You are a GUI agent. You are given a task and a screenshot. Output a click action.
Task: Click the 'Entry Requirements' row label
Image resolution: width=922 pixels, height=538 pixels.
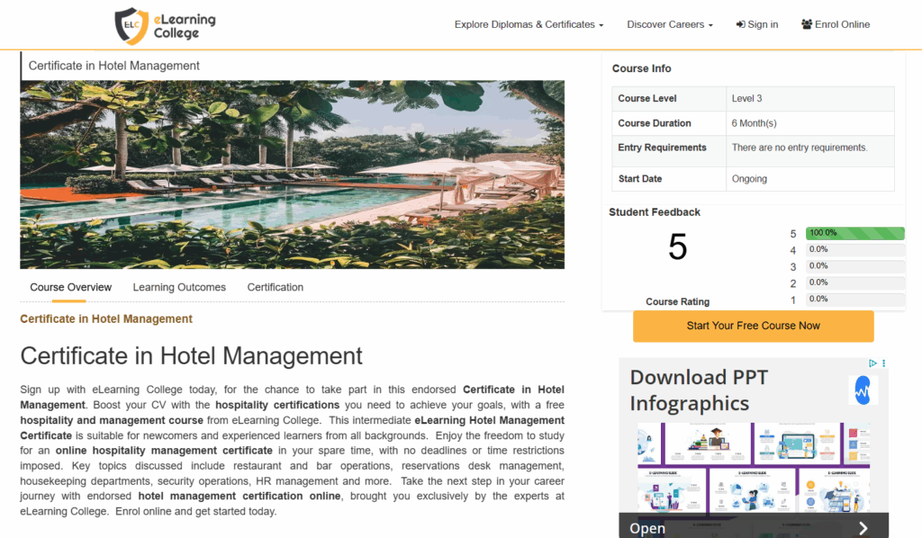(662, 148)
